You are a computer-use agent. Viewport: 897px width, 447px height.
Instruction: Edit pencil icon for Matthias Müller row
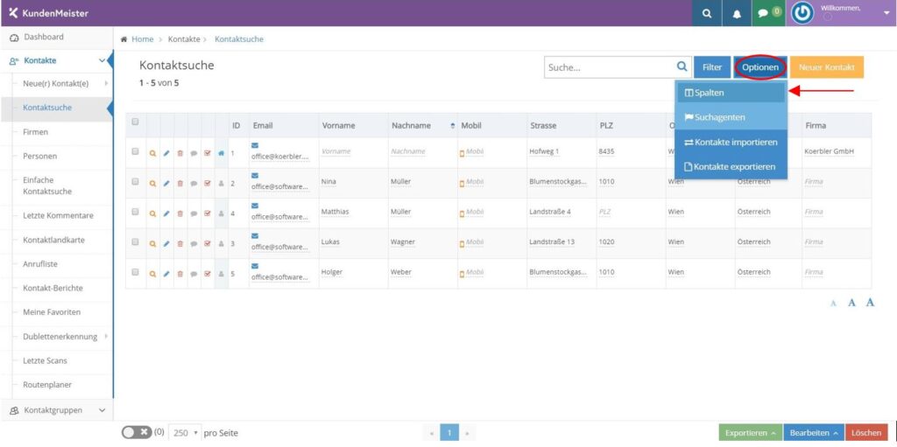click(166, 213)
